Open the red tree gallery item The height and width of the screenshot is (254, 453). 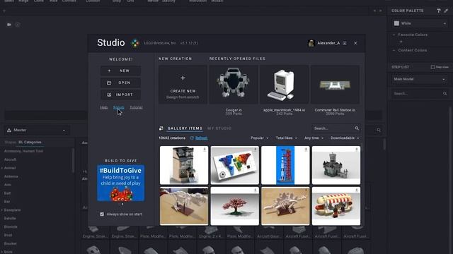(x=234, y=206)
